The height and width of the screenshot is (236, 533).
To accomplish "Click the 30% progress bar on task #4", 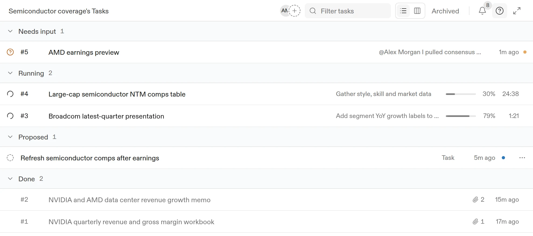I will [x=461, y=94].
